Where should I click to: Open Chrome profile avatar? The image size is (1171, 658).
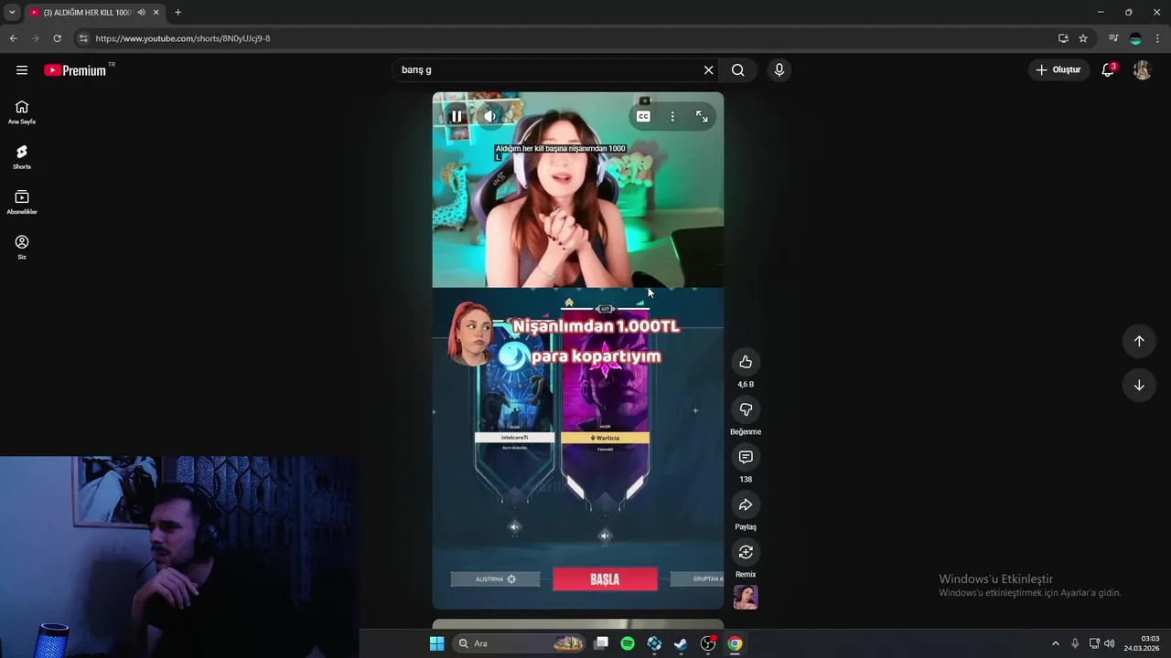tap(1135, 38)
